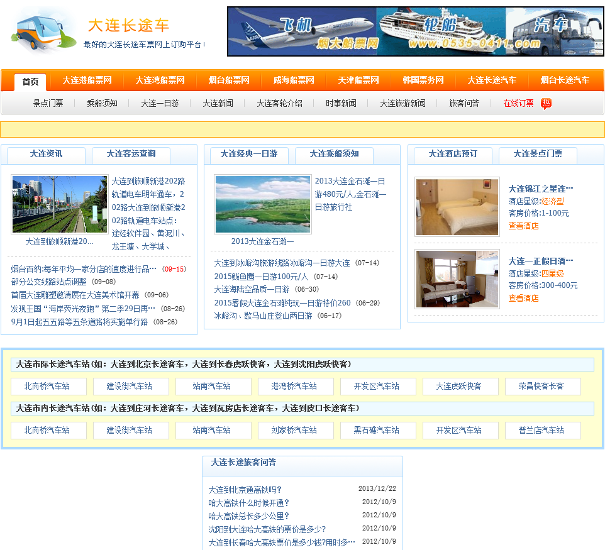The width and height of the screenshot is (605, 550).
Task: Click the 大连长途旅客问答 section header
Action: click(x=243, y=463)
